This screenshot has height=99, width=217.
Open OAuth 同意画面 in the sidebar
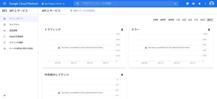pos(19,37)
